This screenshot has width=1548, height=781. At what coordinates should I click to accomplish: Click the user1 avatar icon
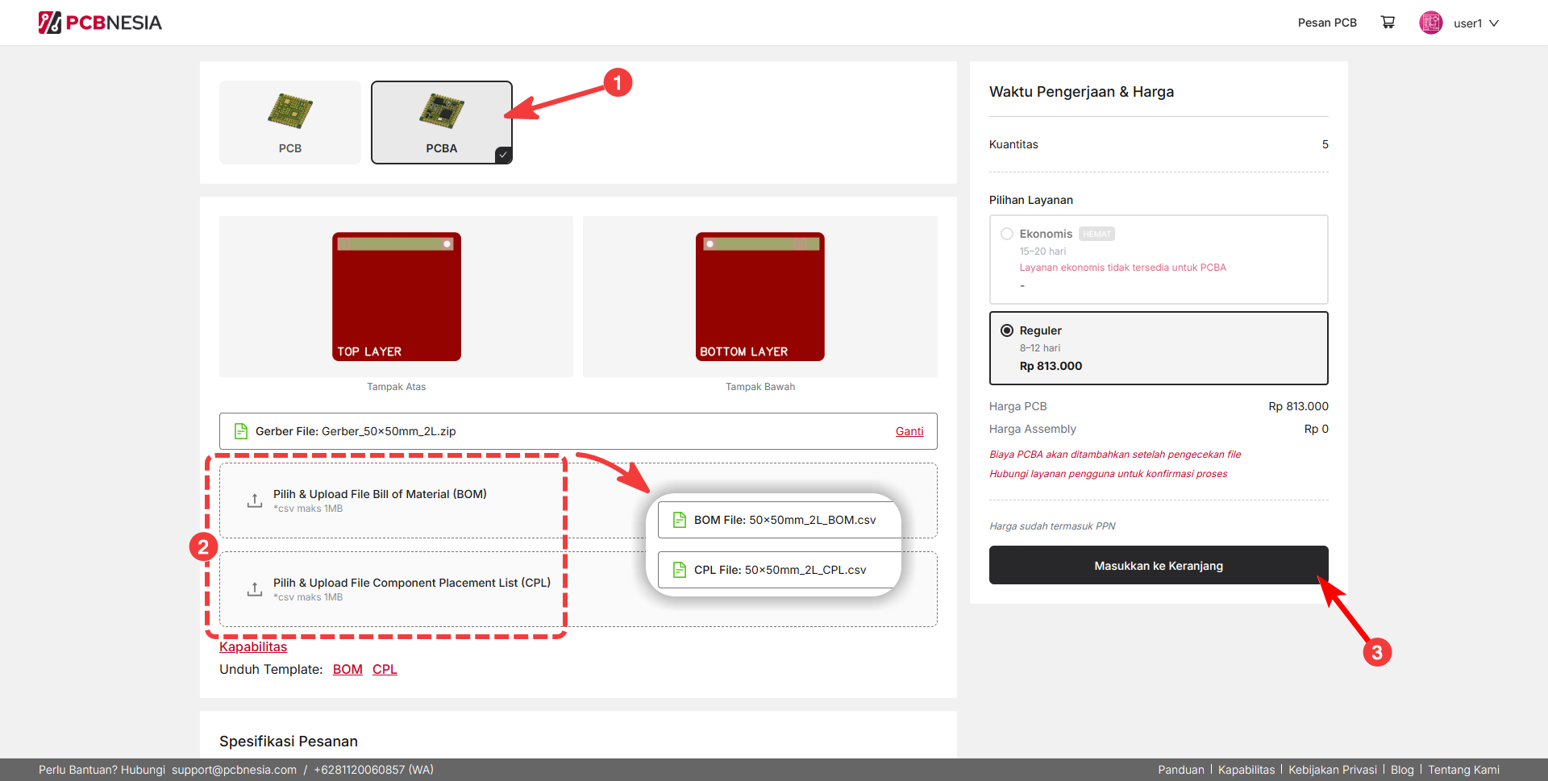point(1431,23)
